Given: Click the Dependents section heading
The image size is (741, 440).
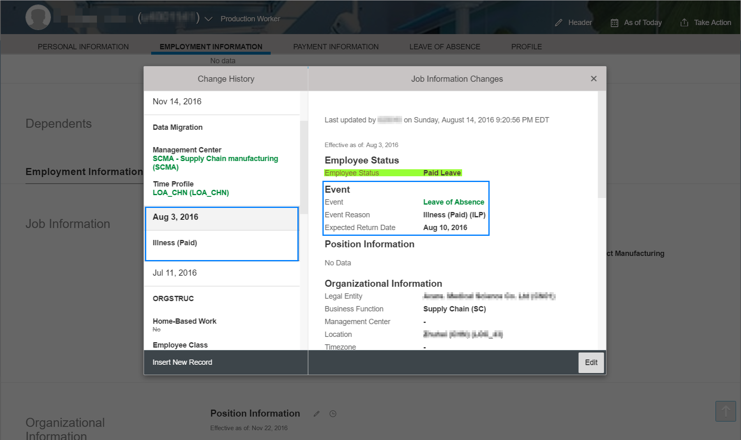Looking at the screenshot, I should coord(59,124).
